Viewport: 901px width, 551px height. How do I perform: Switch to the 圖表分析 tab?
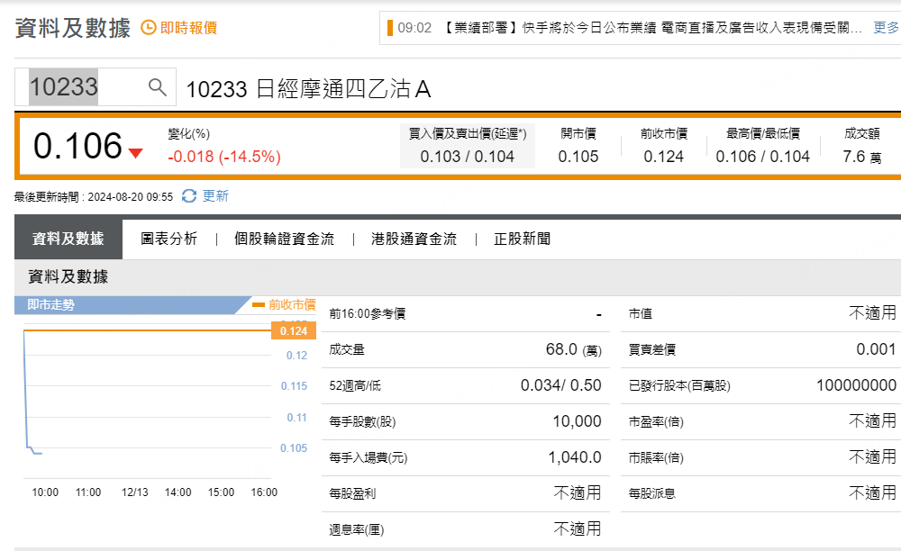[x=169, y=239]
